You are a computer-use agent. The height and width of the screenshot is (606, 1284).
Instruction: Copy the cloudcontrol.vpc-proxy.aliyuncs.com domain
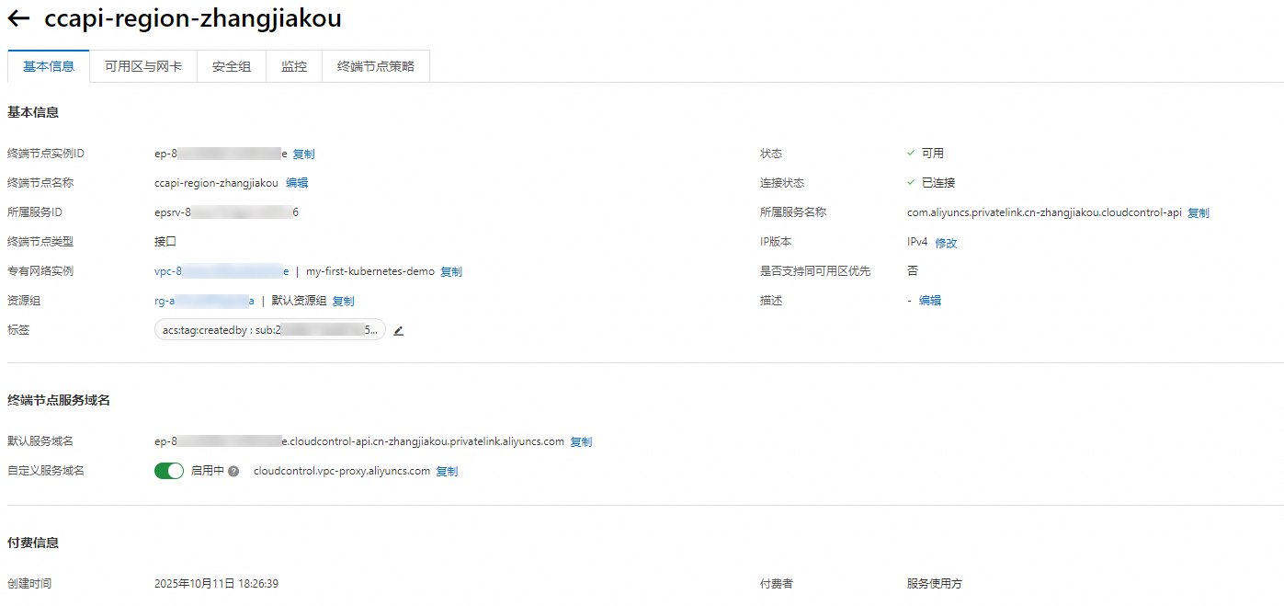click(447, 472)
